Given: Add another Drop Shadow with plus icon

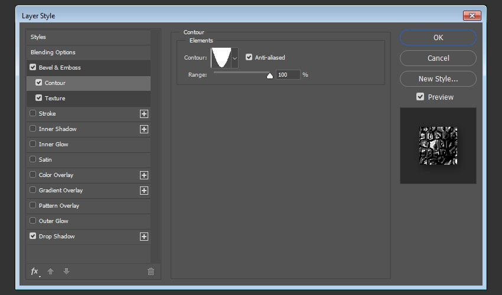Looking at the screenshot, I should [144, 237].
